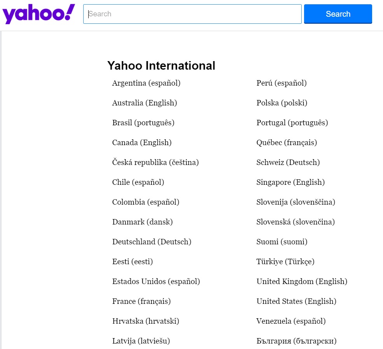The image size is (383, 349).
Task: Open Danmark (dansk)
Action: (x=142, y=222)
